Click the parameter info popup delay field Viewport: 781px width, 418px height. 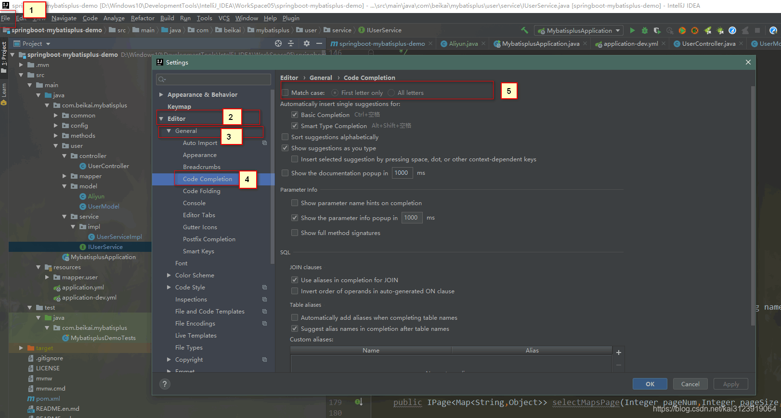pyautogui.click(x=412, y=218)
